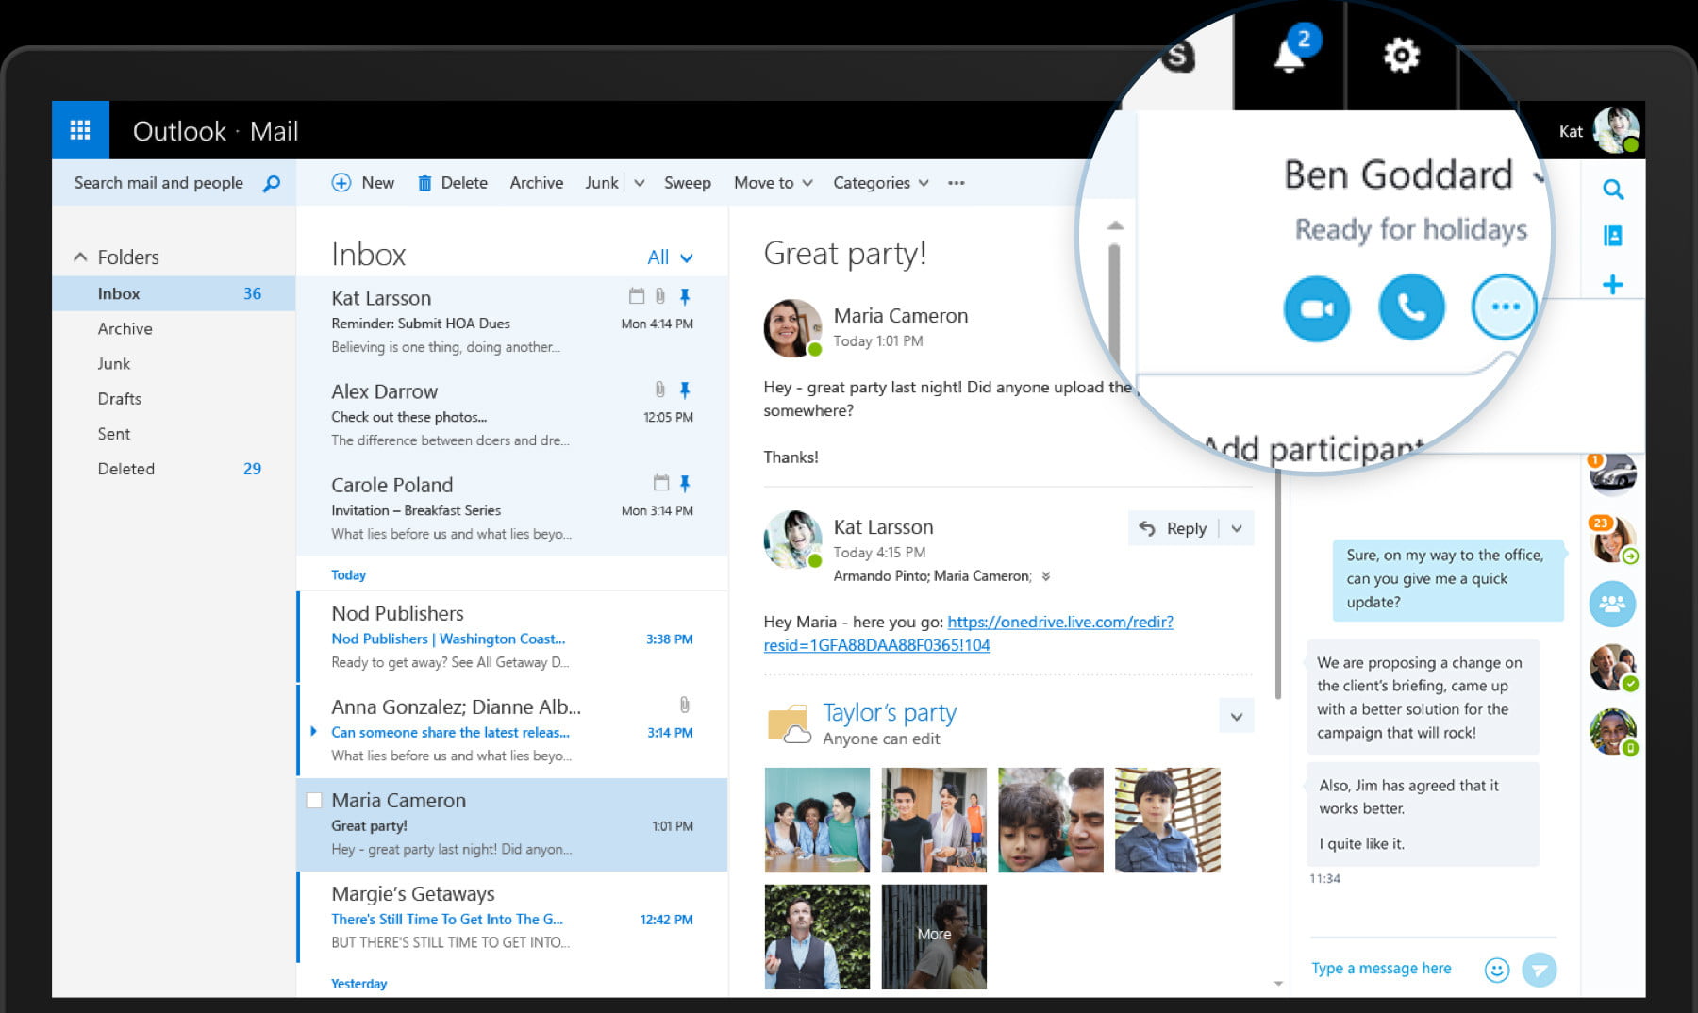Click the Reply button

(1174, 528)
